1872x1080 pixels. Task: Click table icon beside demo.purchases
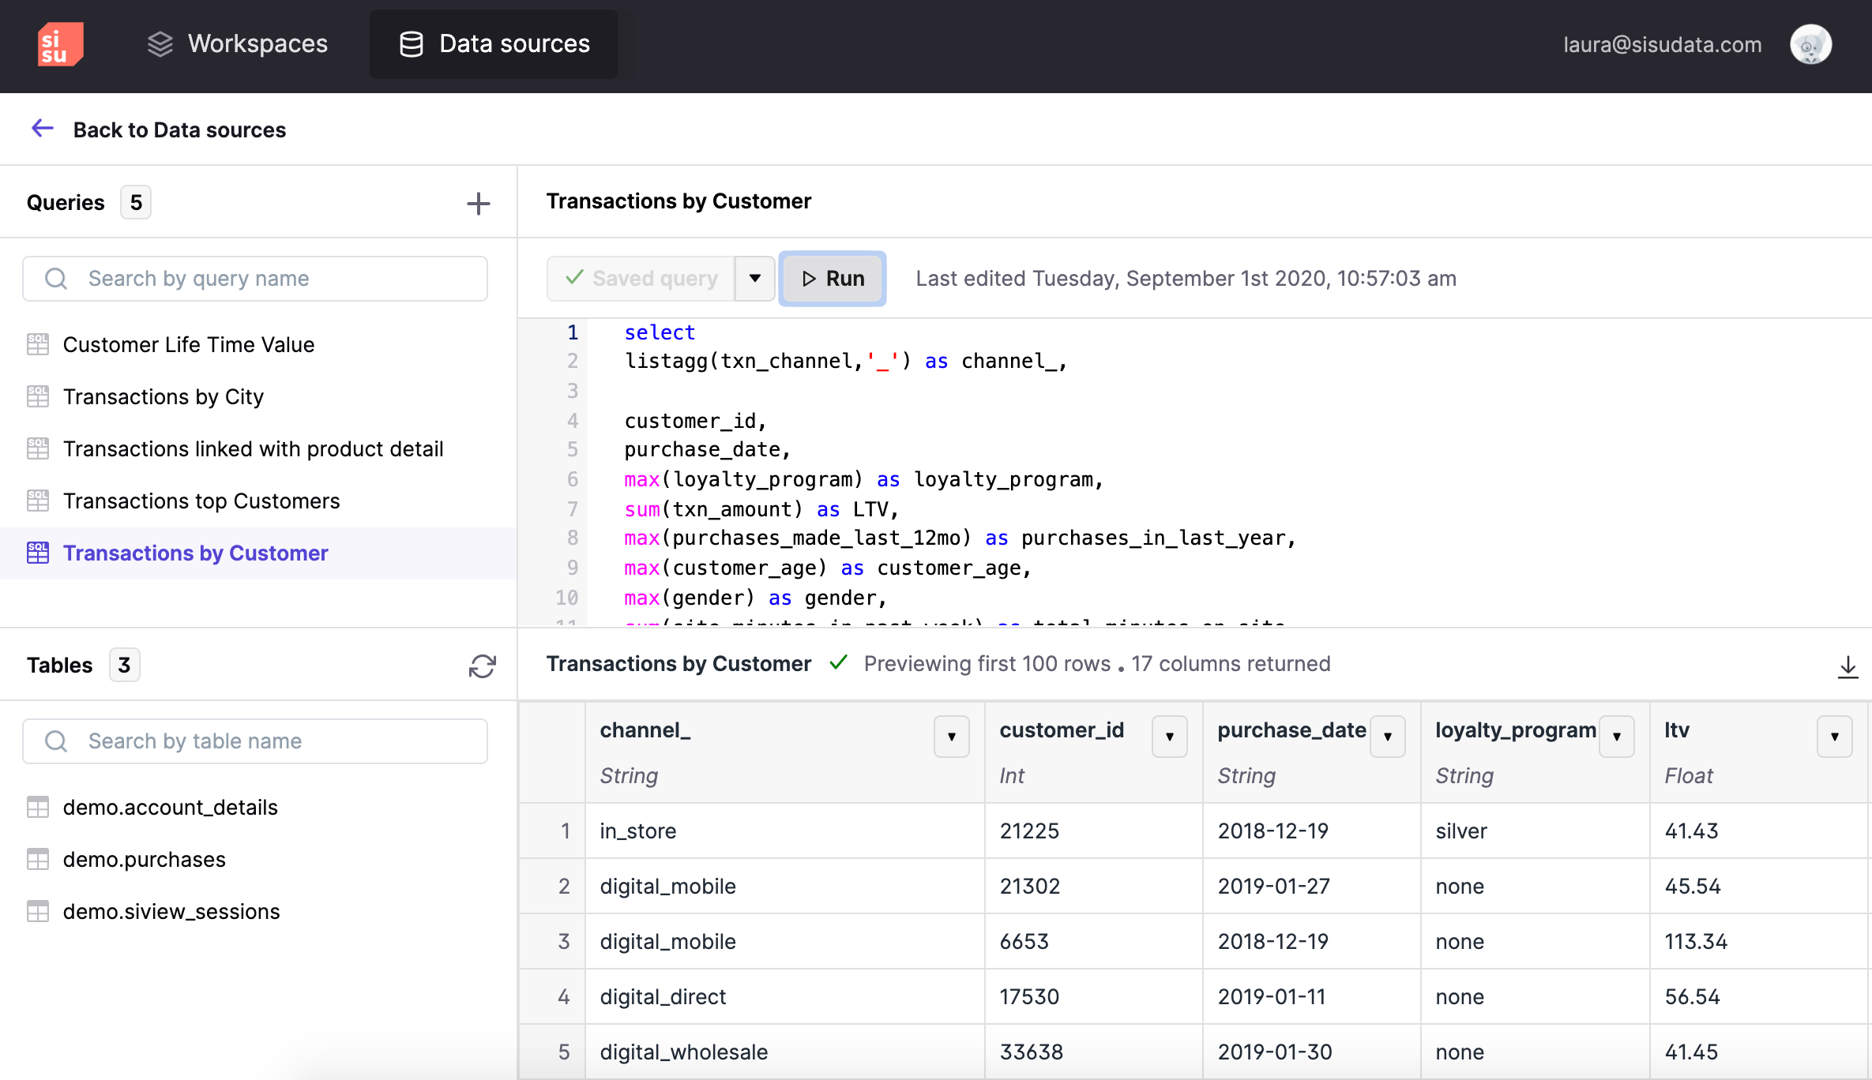[x=38, y=859]
